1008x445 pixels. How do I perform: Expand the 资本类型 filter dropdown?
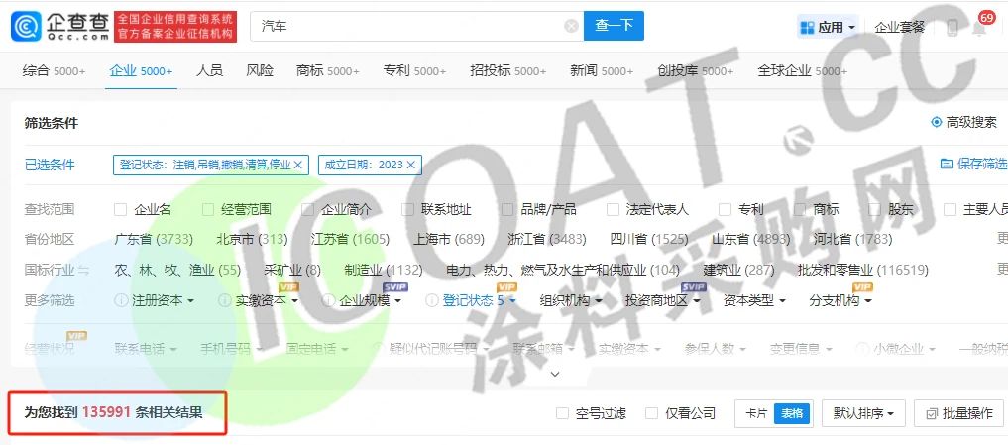click(x=753, y=300)
